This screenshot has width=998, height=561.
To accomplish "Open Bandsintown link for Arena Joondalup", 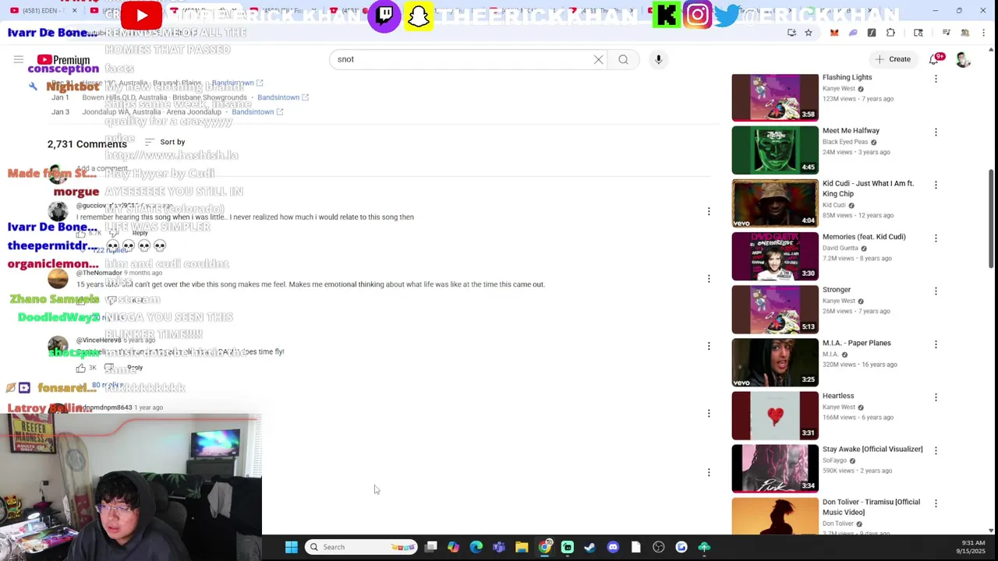I will coord(257,112).
